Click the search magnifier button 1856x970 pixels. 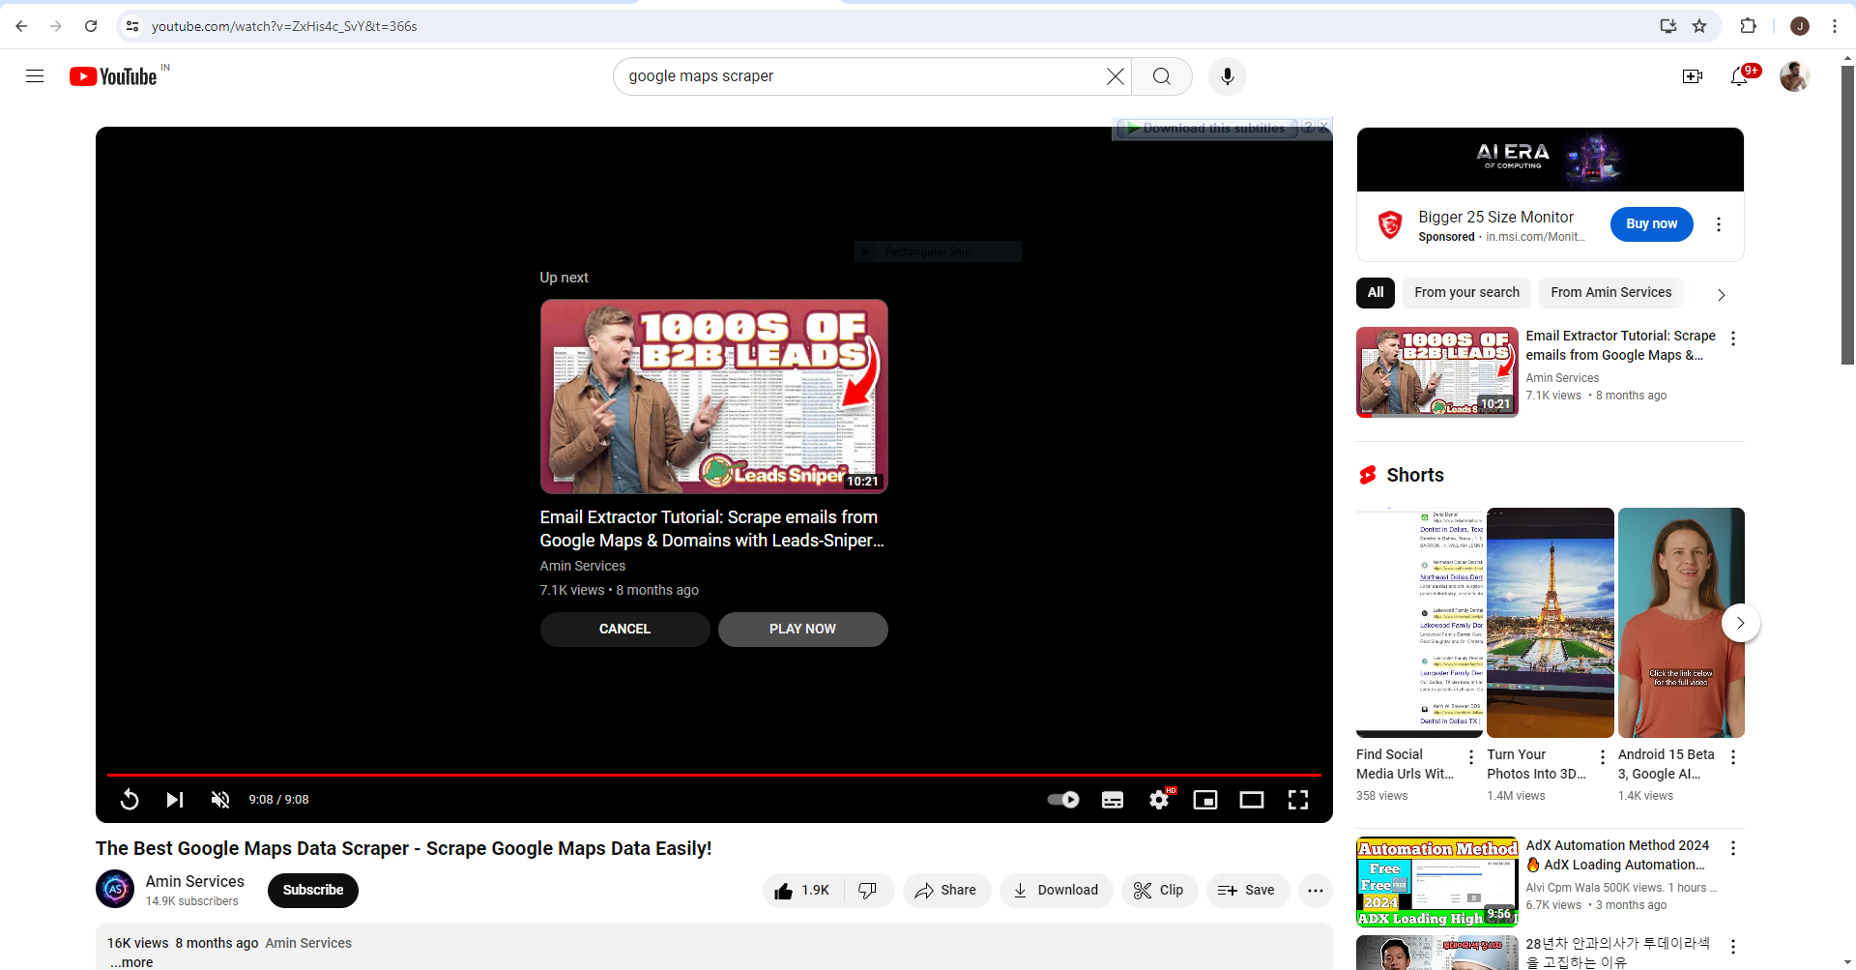tap(1162, 76)
